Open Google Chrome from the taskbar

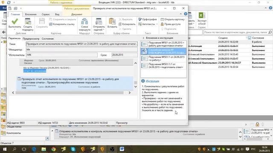coord(53,149)
